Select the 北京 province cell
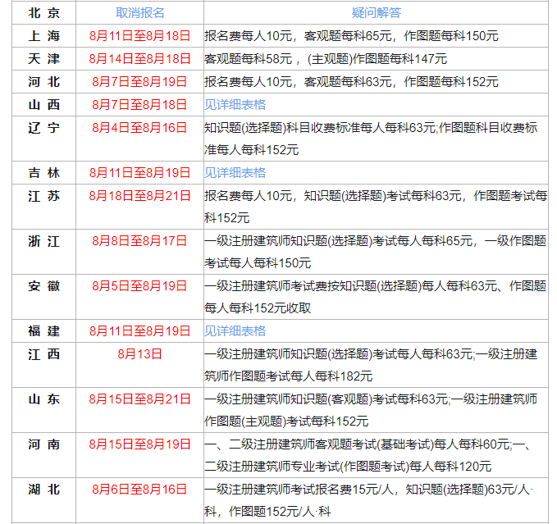This screenshot has height=524, width=557. click(43, 13)
